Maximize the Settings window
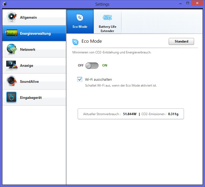This screenshot has width=205, height=187. point(188,3)
